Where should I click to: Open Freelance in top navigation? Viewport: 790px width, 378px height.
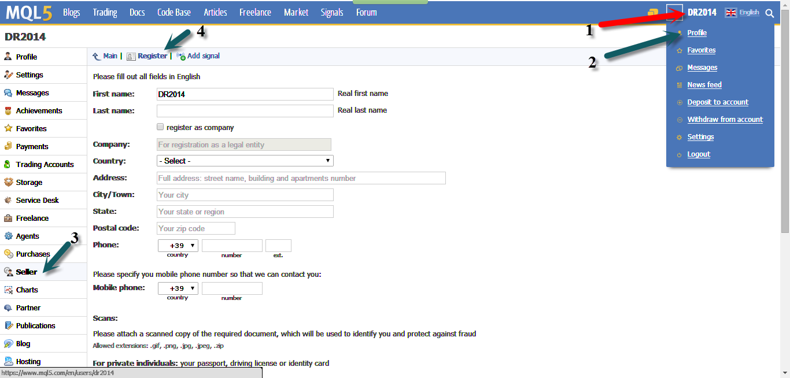click(255, 12)
